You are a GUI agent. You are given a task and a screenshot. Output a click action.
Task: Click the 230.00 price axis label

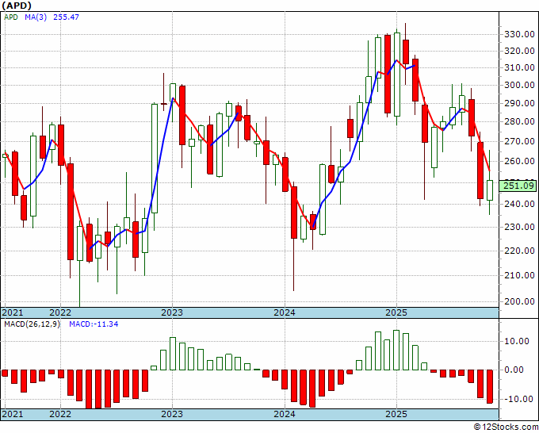click(519, 227)
